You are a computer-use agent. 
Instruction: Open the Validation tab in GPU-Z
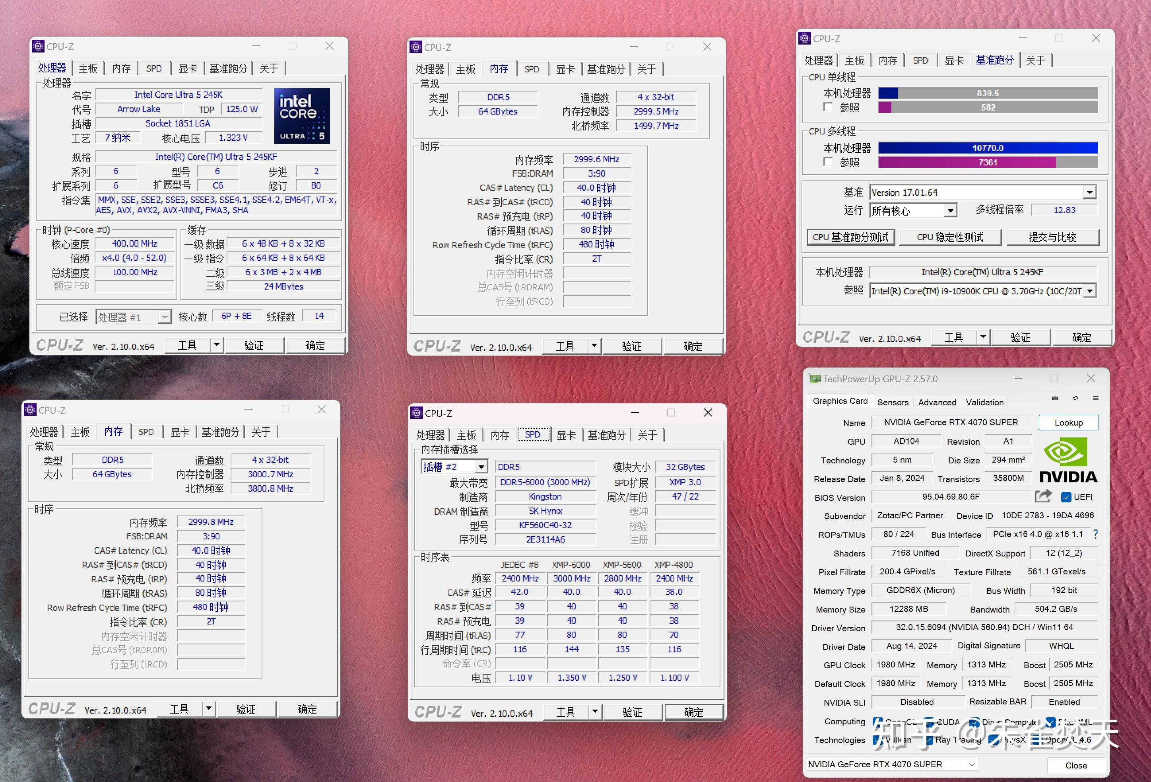984,403
